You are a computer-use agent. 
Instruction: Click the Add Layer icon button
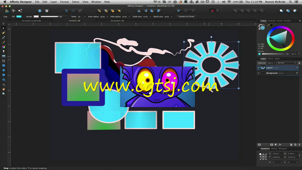[x=291, y=145]
